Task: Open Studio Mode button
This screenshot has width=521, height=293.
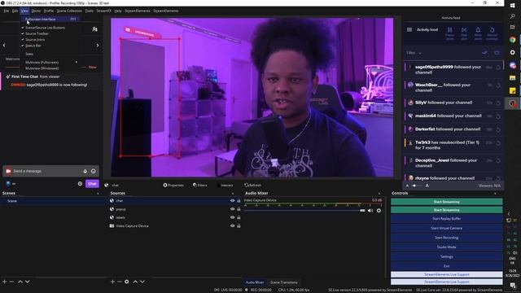Action: tap(447, 247)
